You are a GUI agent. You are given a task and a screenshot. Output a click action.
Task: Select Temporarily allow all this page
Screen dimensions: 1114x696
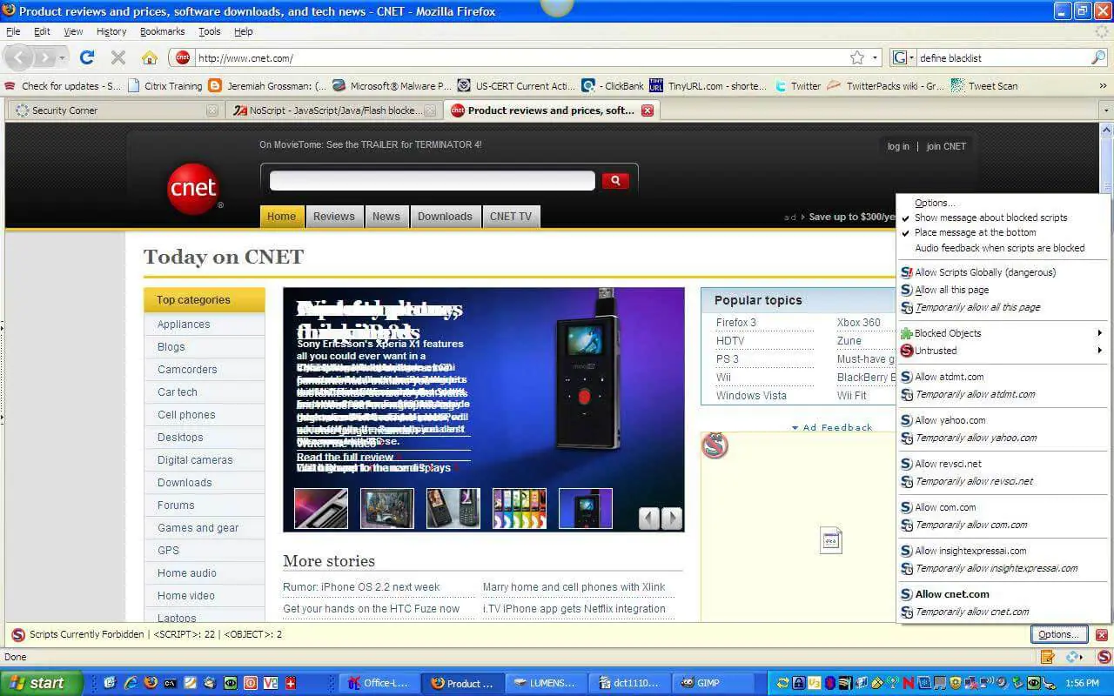(x=977, y=307)
